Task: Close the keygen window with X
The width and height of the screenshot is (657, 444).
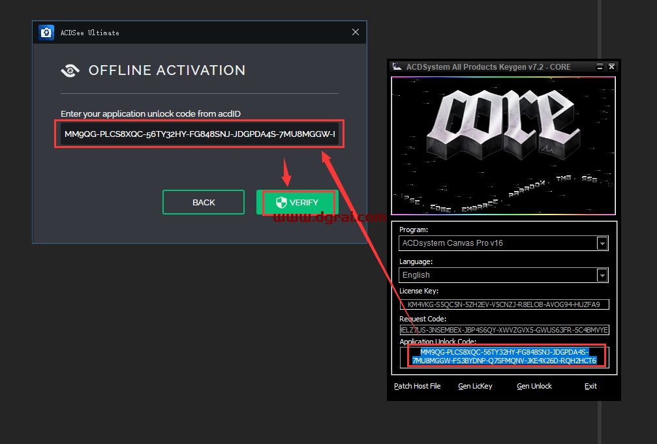Action: coord(612,67)
